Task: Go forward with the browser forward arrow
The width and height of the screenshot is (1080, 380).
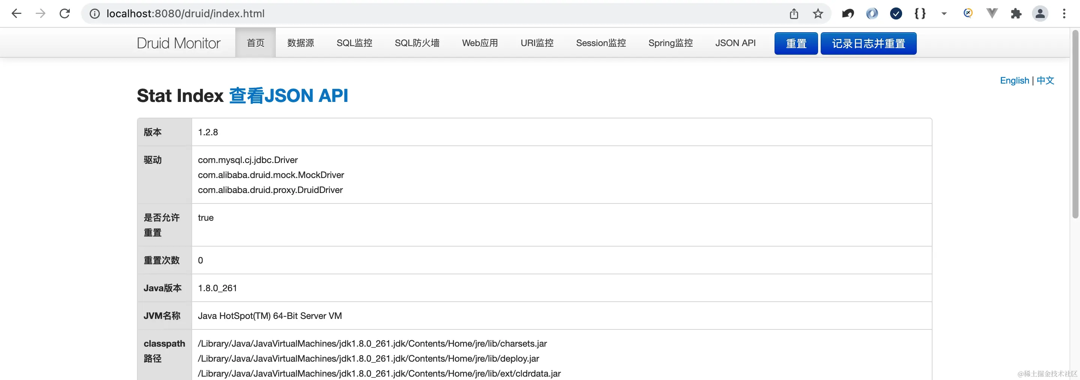Action: pyautogui.click(x=41, y=13)
